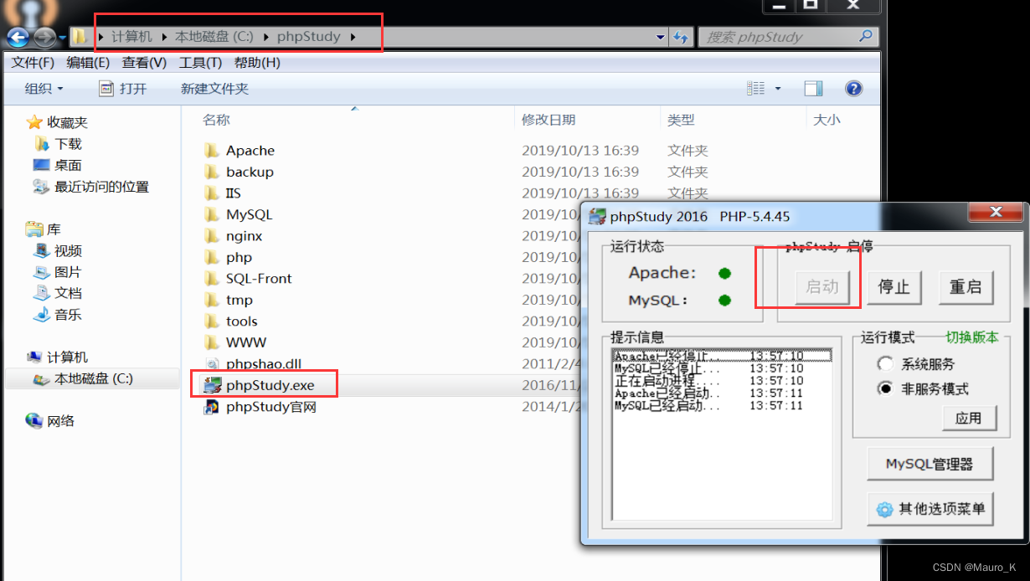Click the folder icon of SQL-Front
The width and height of the screenshot is (1030, 581).
tap(211, 279)
